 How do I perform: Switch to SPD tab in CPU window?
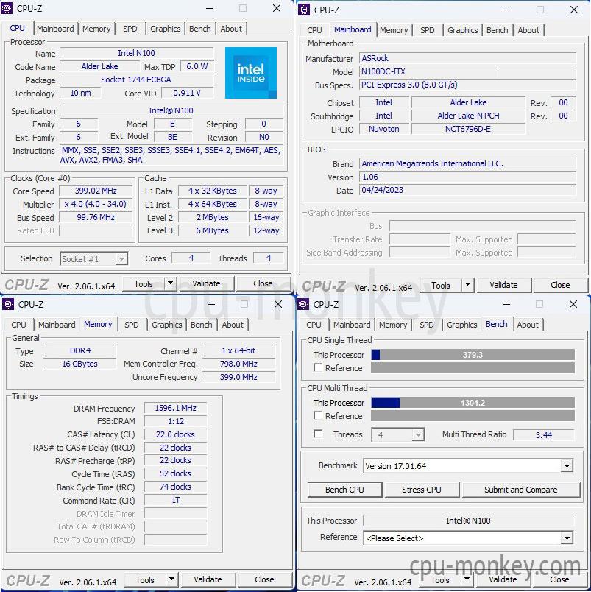pos(130,29)
